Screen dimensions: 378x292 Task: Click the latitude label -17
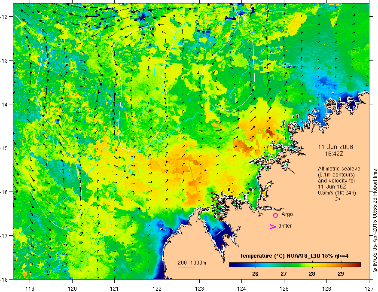(x=5, y=235)
